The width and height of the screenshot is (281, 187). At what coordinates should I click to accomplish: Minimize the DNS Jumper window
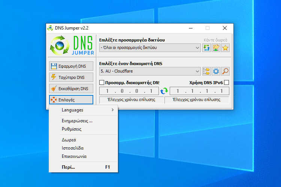191,28
